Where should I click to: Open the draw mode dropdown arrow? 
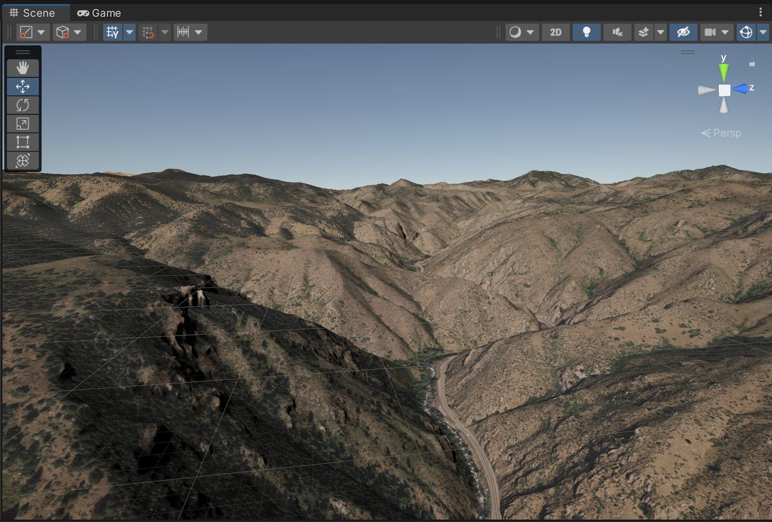click(x=530, y=32)
